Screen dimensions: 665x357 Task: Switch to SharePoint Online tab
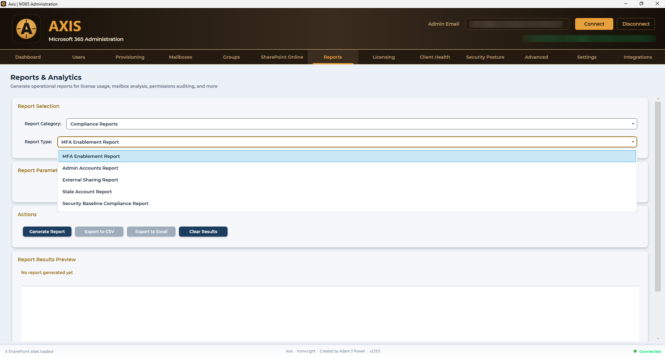click(x=282, y=57)
